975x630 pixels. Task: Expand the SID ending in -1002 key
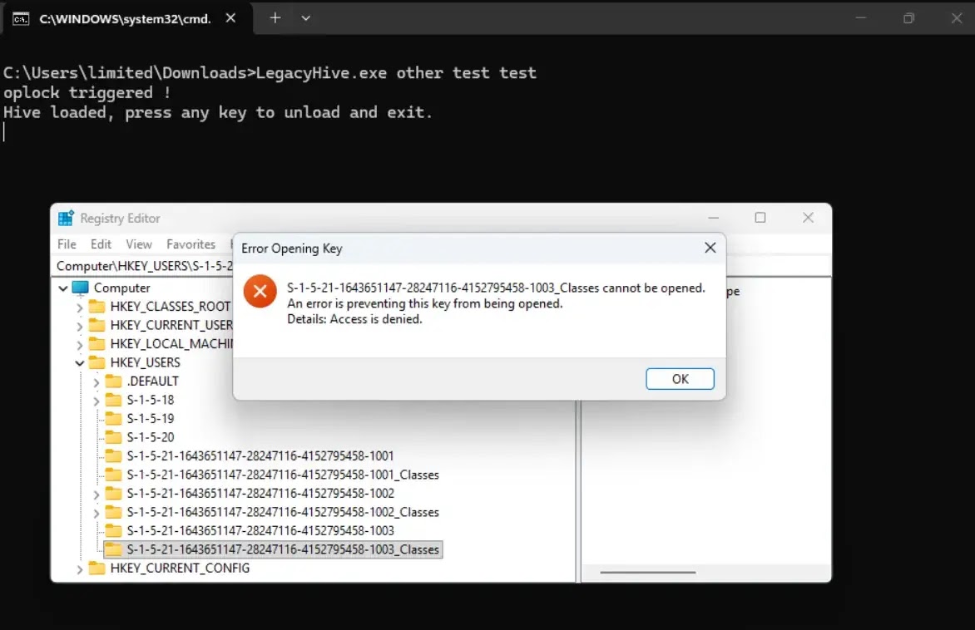(97, 495)
